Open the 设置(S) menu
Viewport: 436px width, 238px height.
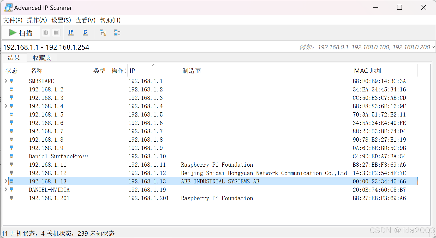point(61,20)
